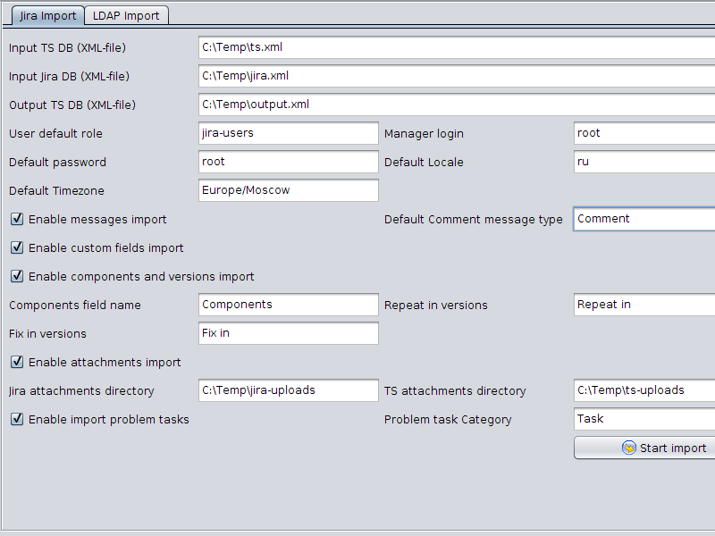Viewport: 715px width, 536px height.
Task: Switch to the LDAP Import tab
Action: [x=126, y=15]
